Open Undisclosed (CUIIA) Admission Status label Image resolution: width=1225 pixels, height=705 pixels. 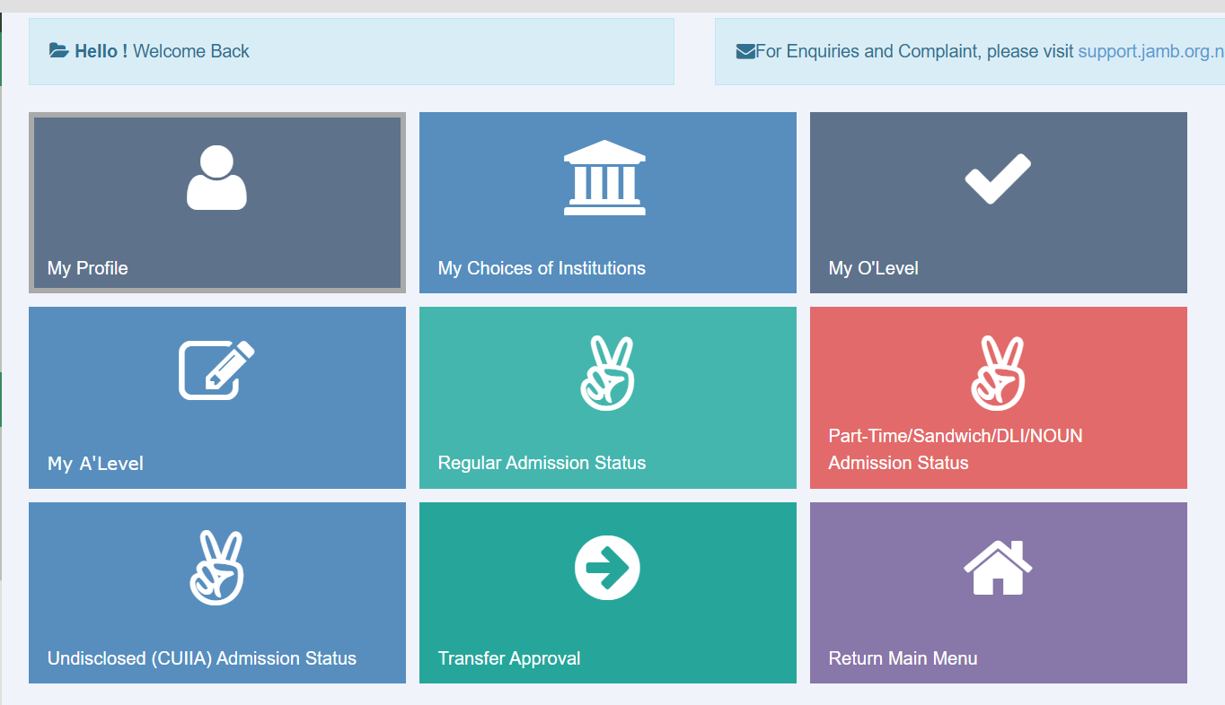tap(202, 658)
